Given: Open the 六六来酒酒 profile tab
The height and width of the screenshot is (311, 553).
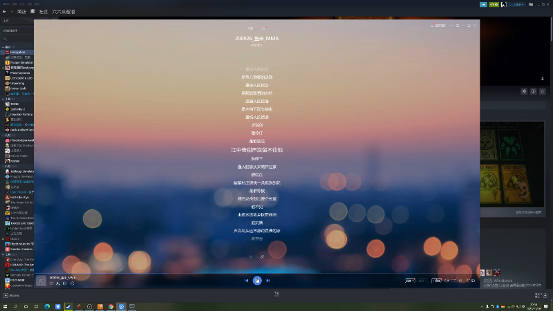Looking at the screenshot, I should (64, 12).
